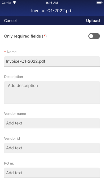Tap the battery icon in status bar
The height and width of the screenshot is (185, 104).
[x=99, y=3]
